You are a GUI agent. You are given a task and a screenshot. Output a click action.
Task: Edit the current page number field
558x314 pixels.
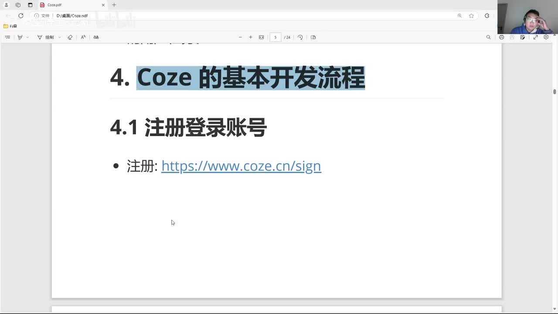275,37
